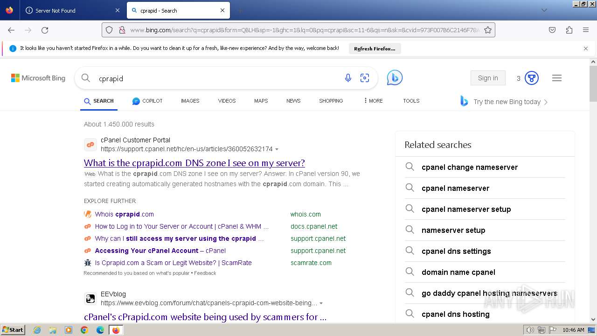The image size is (597, 336).
Task: Open Whois cprapid.com link
Action: coord(124,214)
